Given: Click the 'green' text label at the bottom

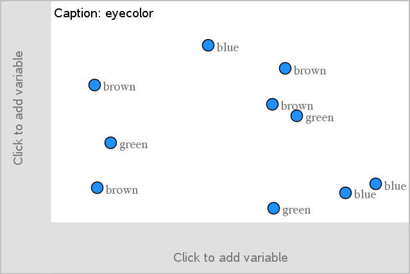Looking at the screenshot, I should 296,210.
